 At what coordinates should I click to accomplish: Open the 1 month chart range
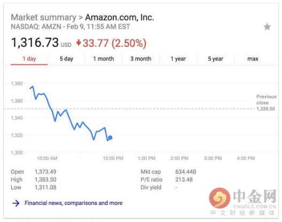(x=104, y=59)
